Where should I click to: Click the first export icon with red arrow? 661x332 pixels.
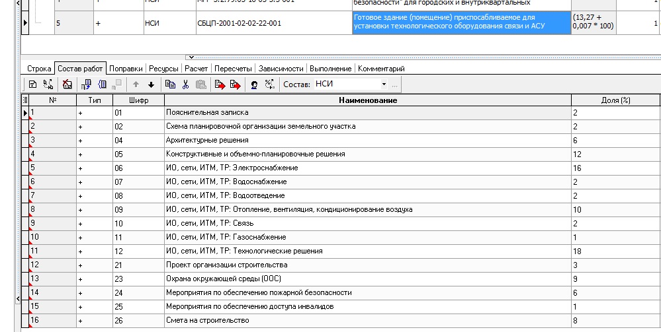[220, 84]
